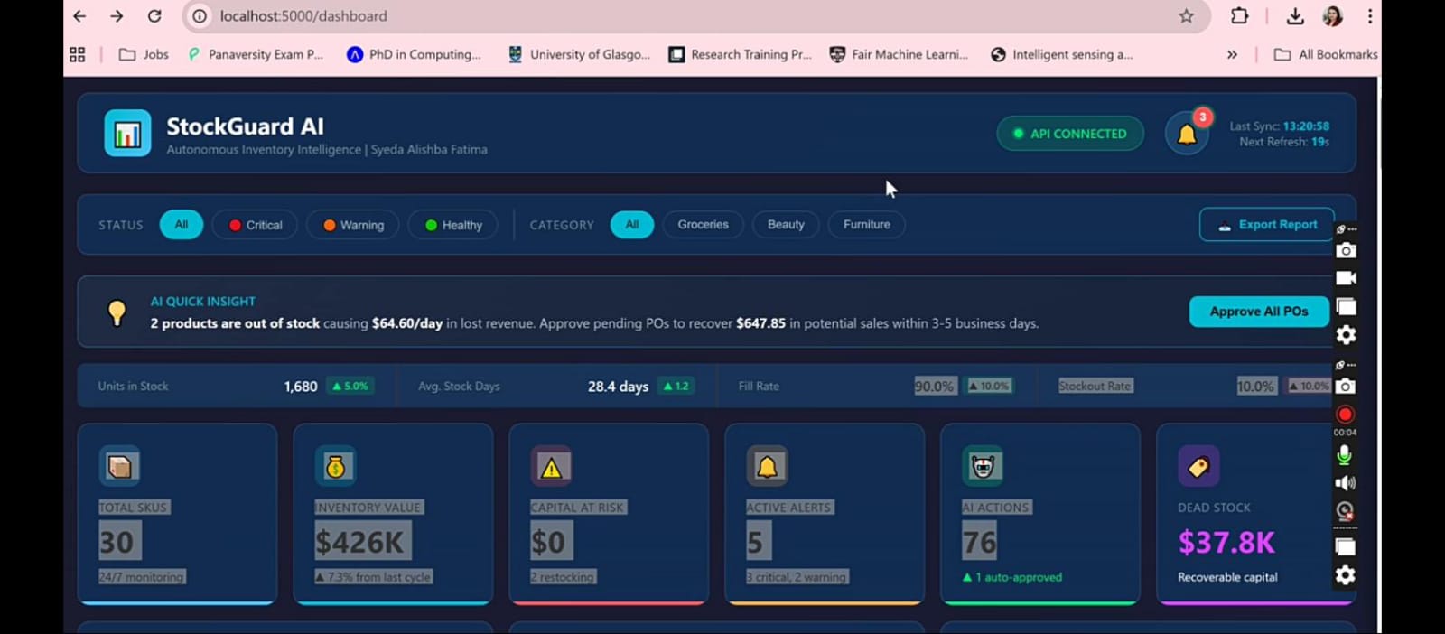Bookmark this page with the star icon
This screenshot has height=634, width=1445.
[1186, 16]
